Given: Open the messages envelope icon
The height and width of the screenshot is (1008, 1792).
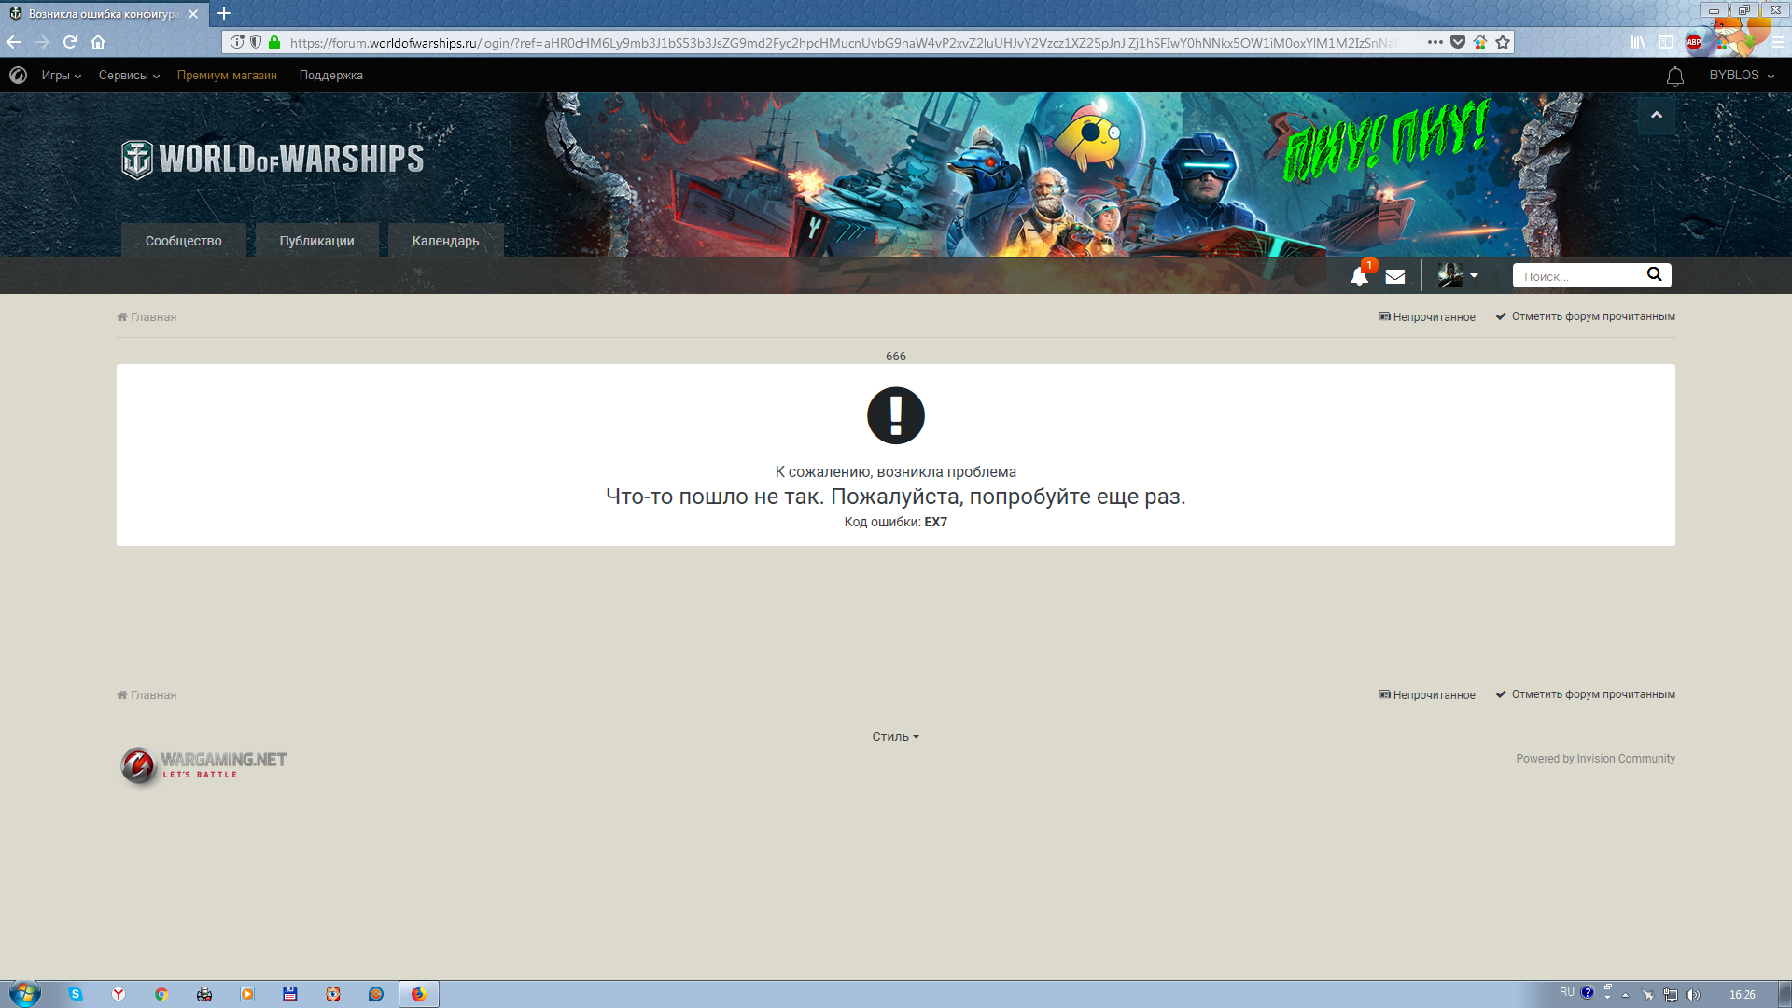Looking at the screenshot, I should [x=1395, y=276].
